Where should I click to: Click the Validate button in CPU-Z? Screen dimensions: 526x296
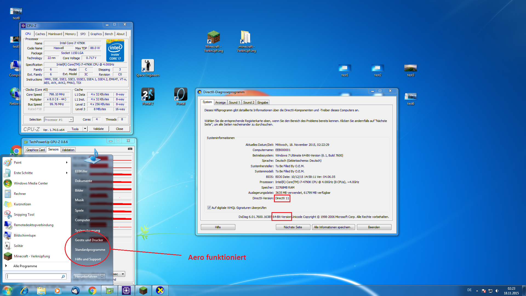point(98,129)
